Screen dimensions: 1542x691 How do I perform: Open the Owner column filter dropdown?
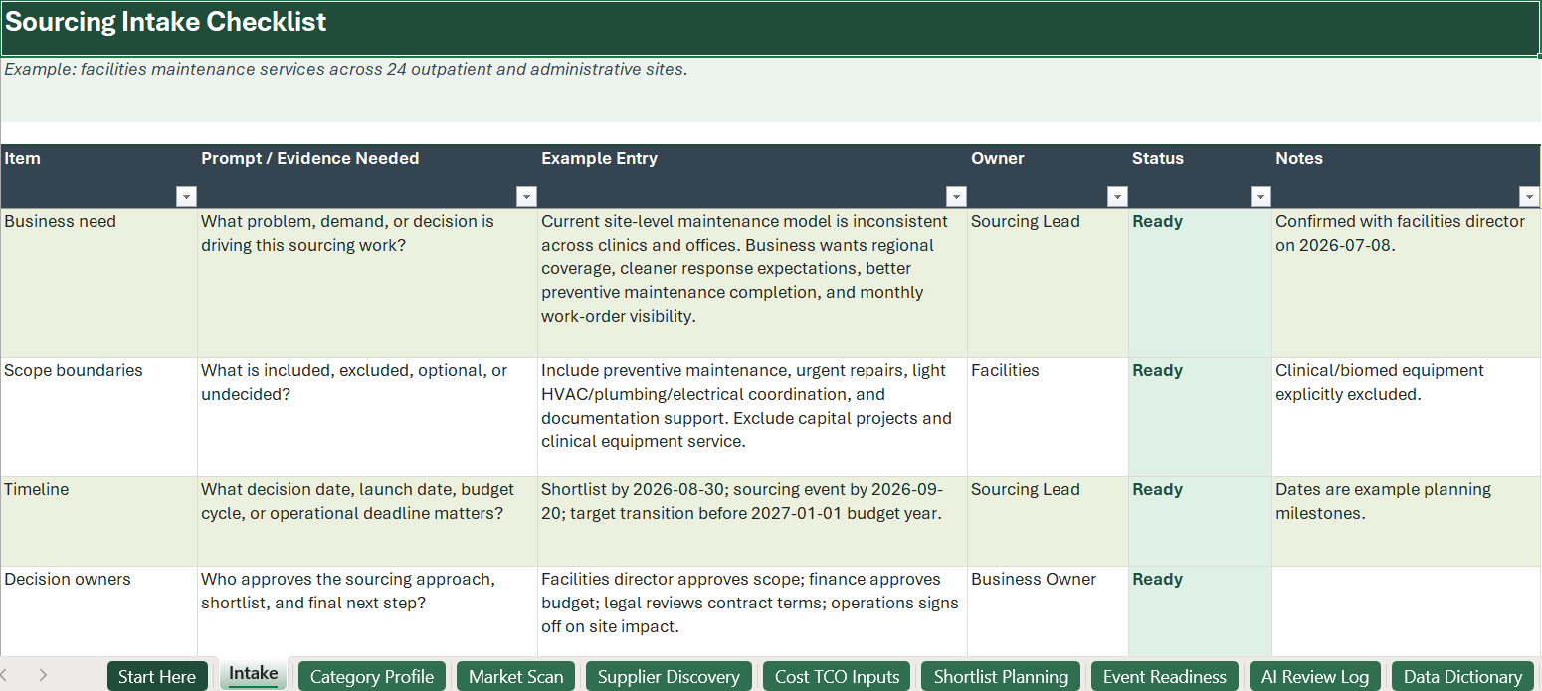coord(1117,196)
